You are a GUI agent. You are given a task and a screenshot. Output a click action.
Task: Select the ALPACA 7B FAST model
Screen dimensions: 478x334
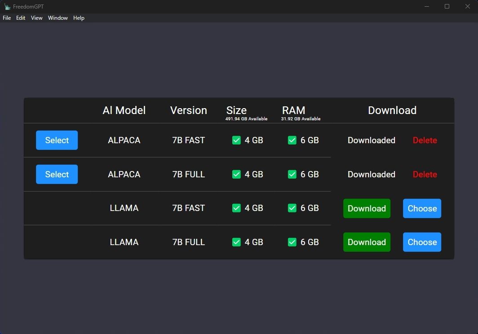point(57,140)
